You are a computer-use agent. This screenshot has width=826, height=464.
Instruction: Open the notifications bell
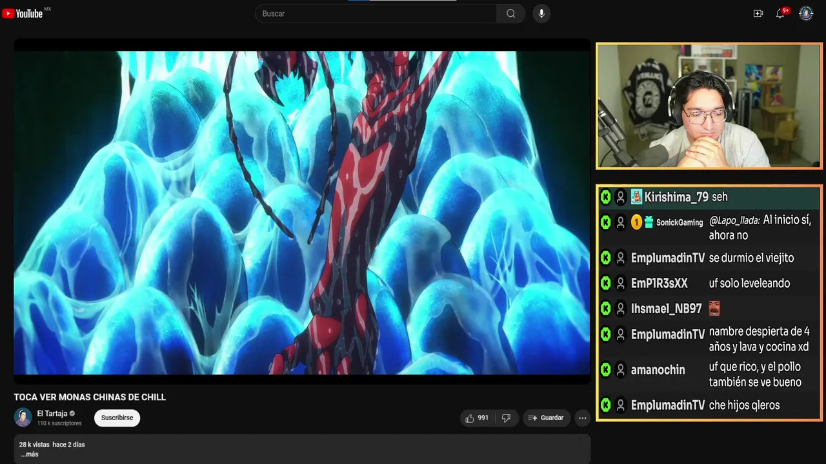point(780,14)
